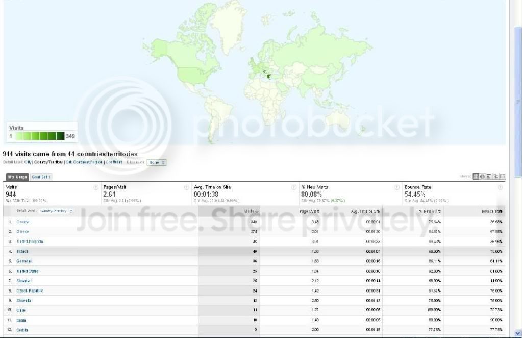Screen dimensions: 522x338
Task: Click the 44.00% bounce rate cell for Slovakia
Action: point(496,281)
